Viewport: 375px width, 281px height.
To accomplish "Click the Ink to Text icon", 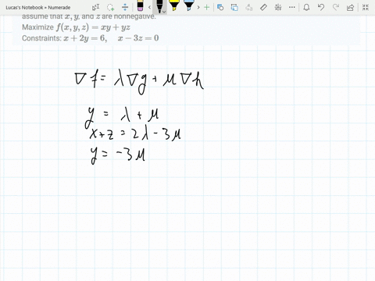I will click(249, 7).
